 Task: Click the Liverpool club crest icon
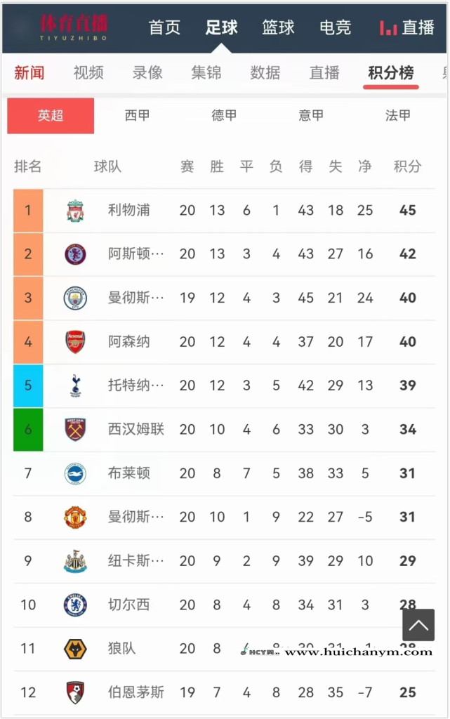75,210
